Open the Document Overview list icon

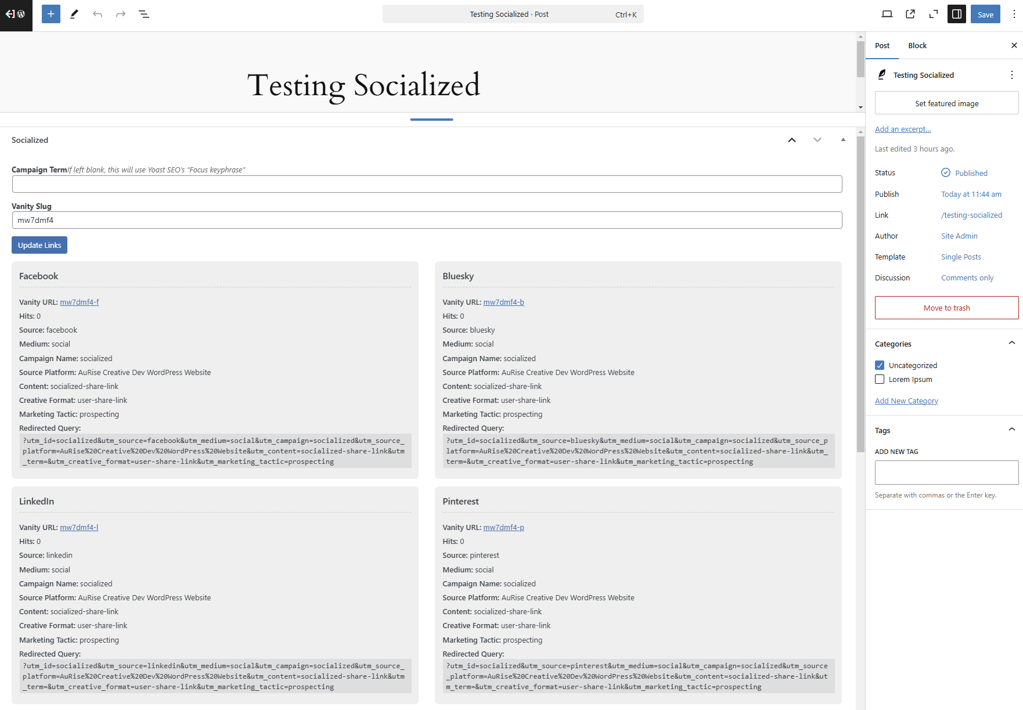click(144, 14)
